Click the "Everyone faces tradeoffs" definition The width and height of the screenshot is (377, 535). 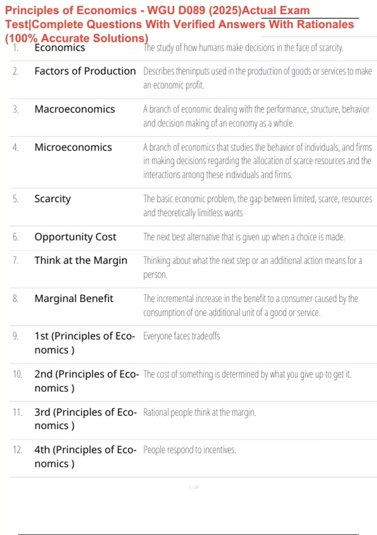tap(182, 336)
